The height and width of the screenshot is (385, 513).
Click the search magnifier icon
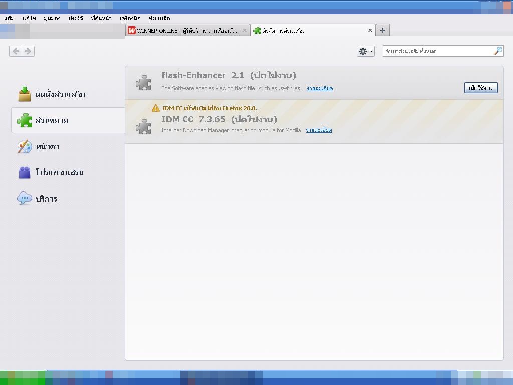(x=498, y=51)
